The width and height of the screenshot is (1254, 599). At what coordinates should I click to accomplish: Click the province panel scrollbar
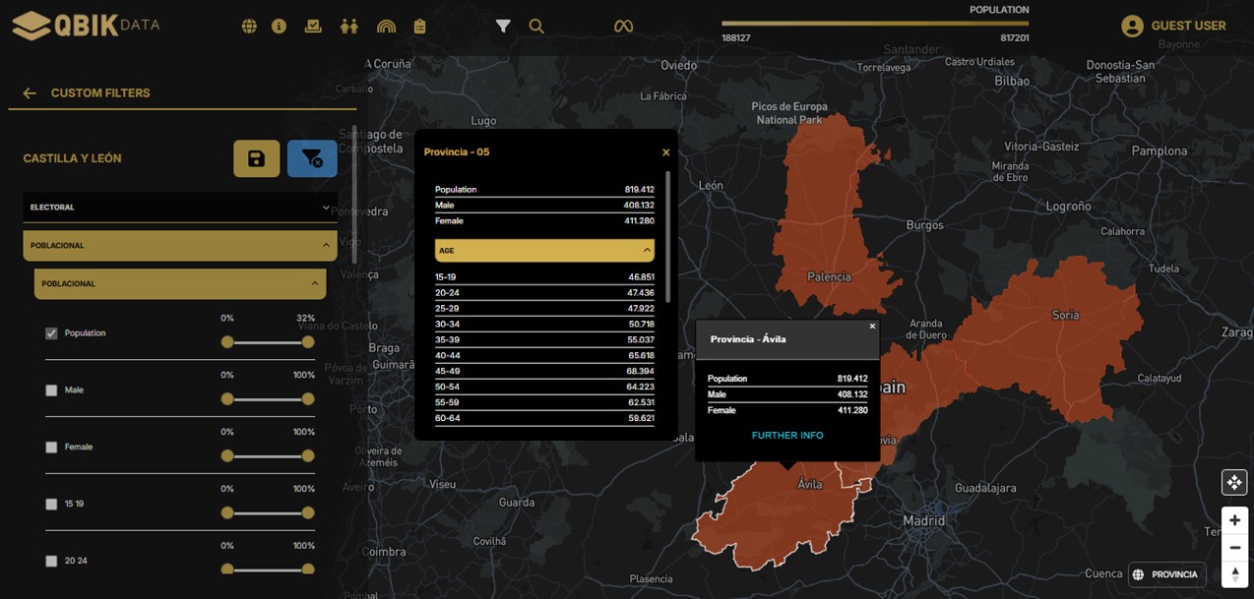668,236
